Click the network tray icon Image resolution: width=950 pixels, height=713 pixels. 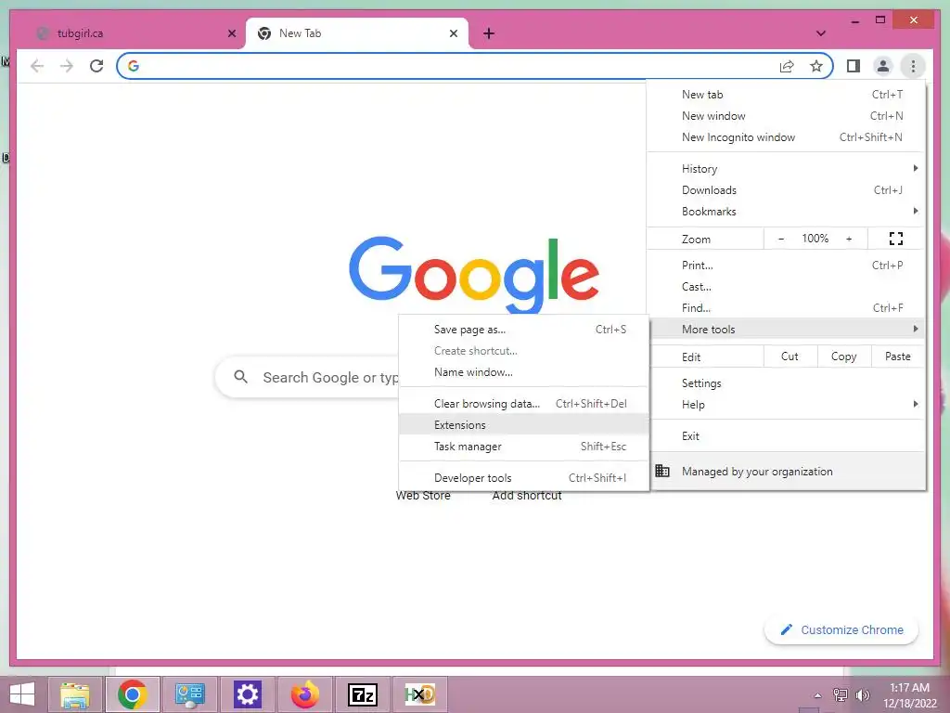(x=840, y=694)
